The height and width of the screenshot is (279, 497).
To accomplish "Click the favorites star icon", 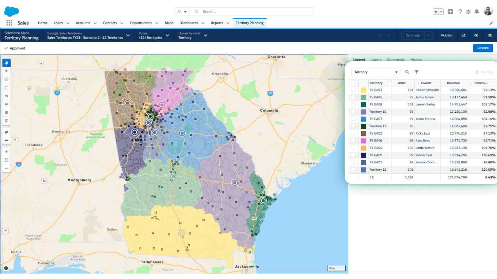I will (436, 12).
